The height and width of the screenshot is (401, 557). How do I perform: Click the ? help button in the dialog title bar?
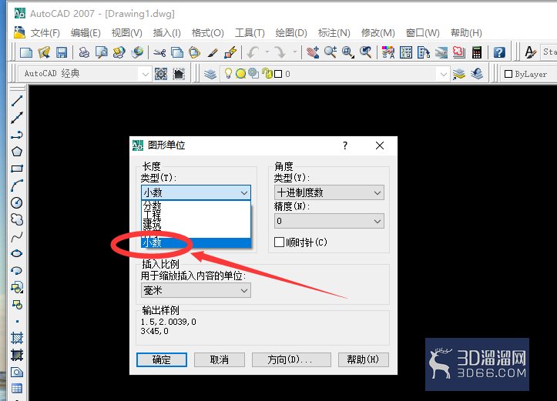(345, 145)
